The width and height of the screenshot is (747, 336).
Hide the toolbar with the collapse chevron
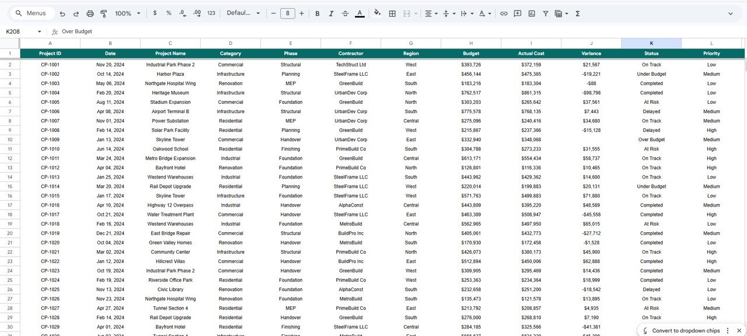731,13
